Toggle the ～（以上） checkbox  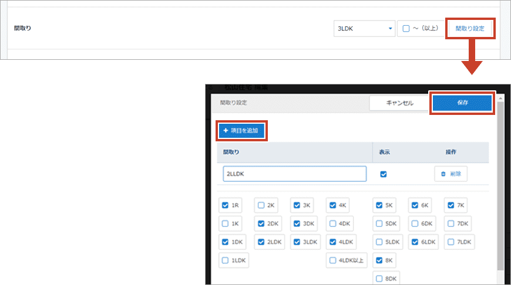[x=406, y=28]
